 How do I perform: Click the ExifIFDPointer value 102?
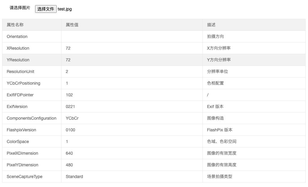[x=69, y=95]
